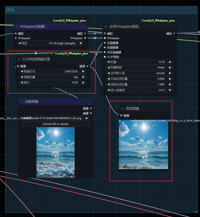Click the IPA group title

click(x=10, y=10)
